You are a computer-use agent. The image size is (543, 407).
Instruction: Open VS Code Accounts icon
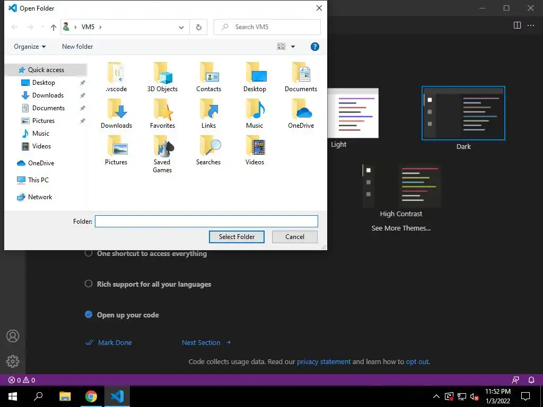[x=13, y=336]
